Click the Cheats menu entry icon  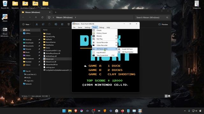click(x=93, y=30)
